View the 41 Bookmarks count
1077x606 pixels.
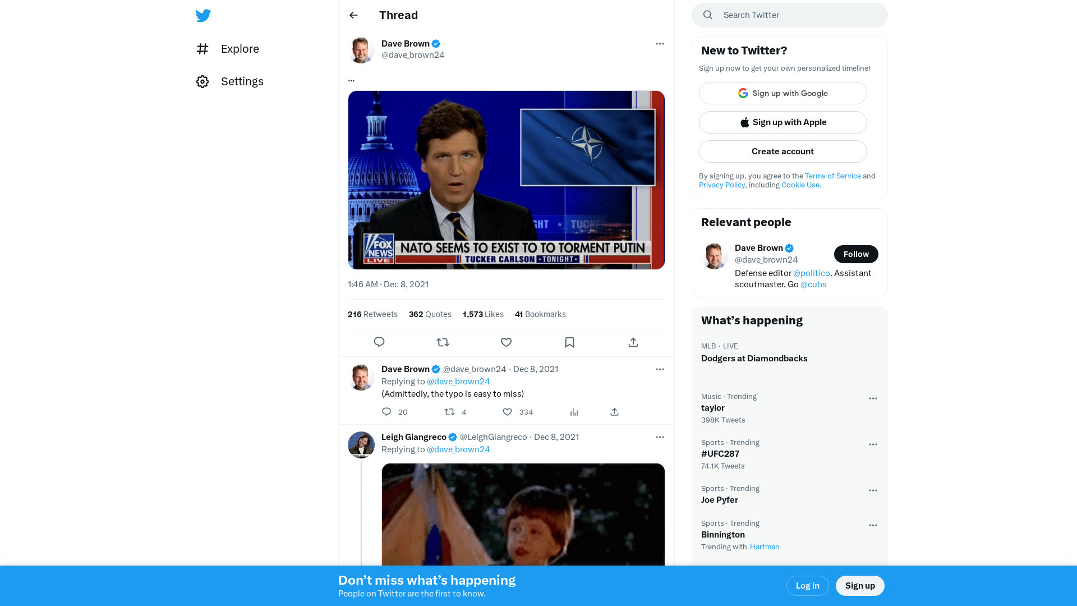pyautogui.click(x=540, y=314)
